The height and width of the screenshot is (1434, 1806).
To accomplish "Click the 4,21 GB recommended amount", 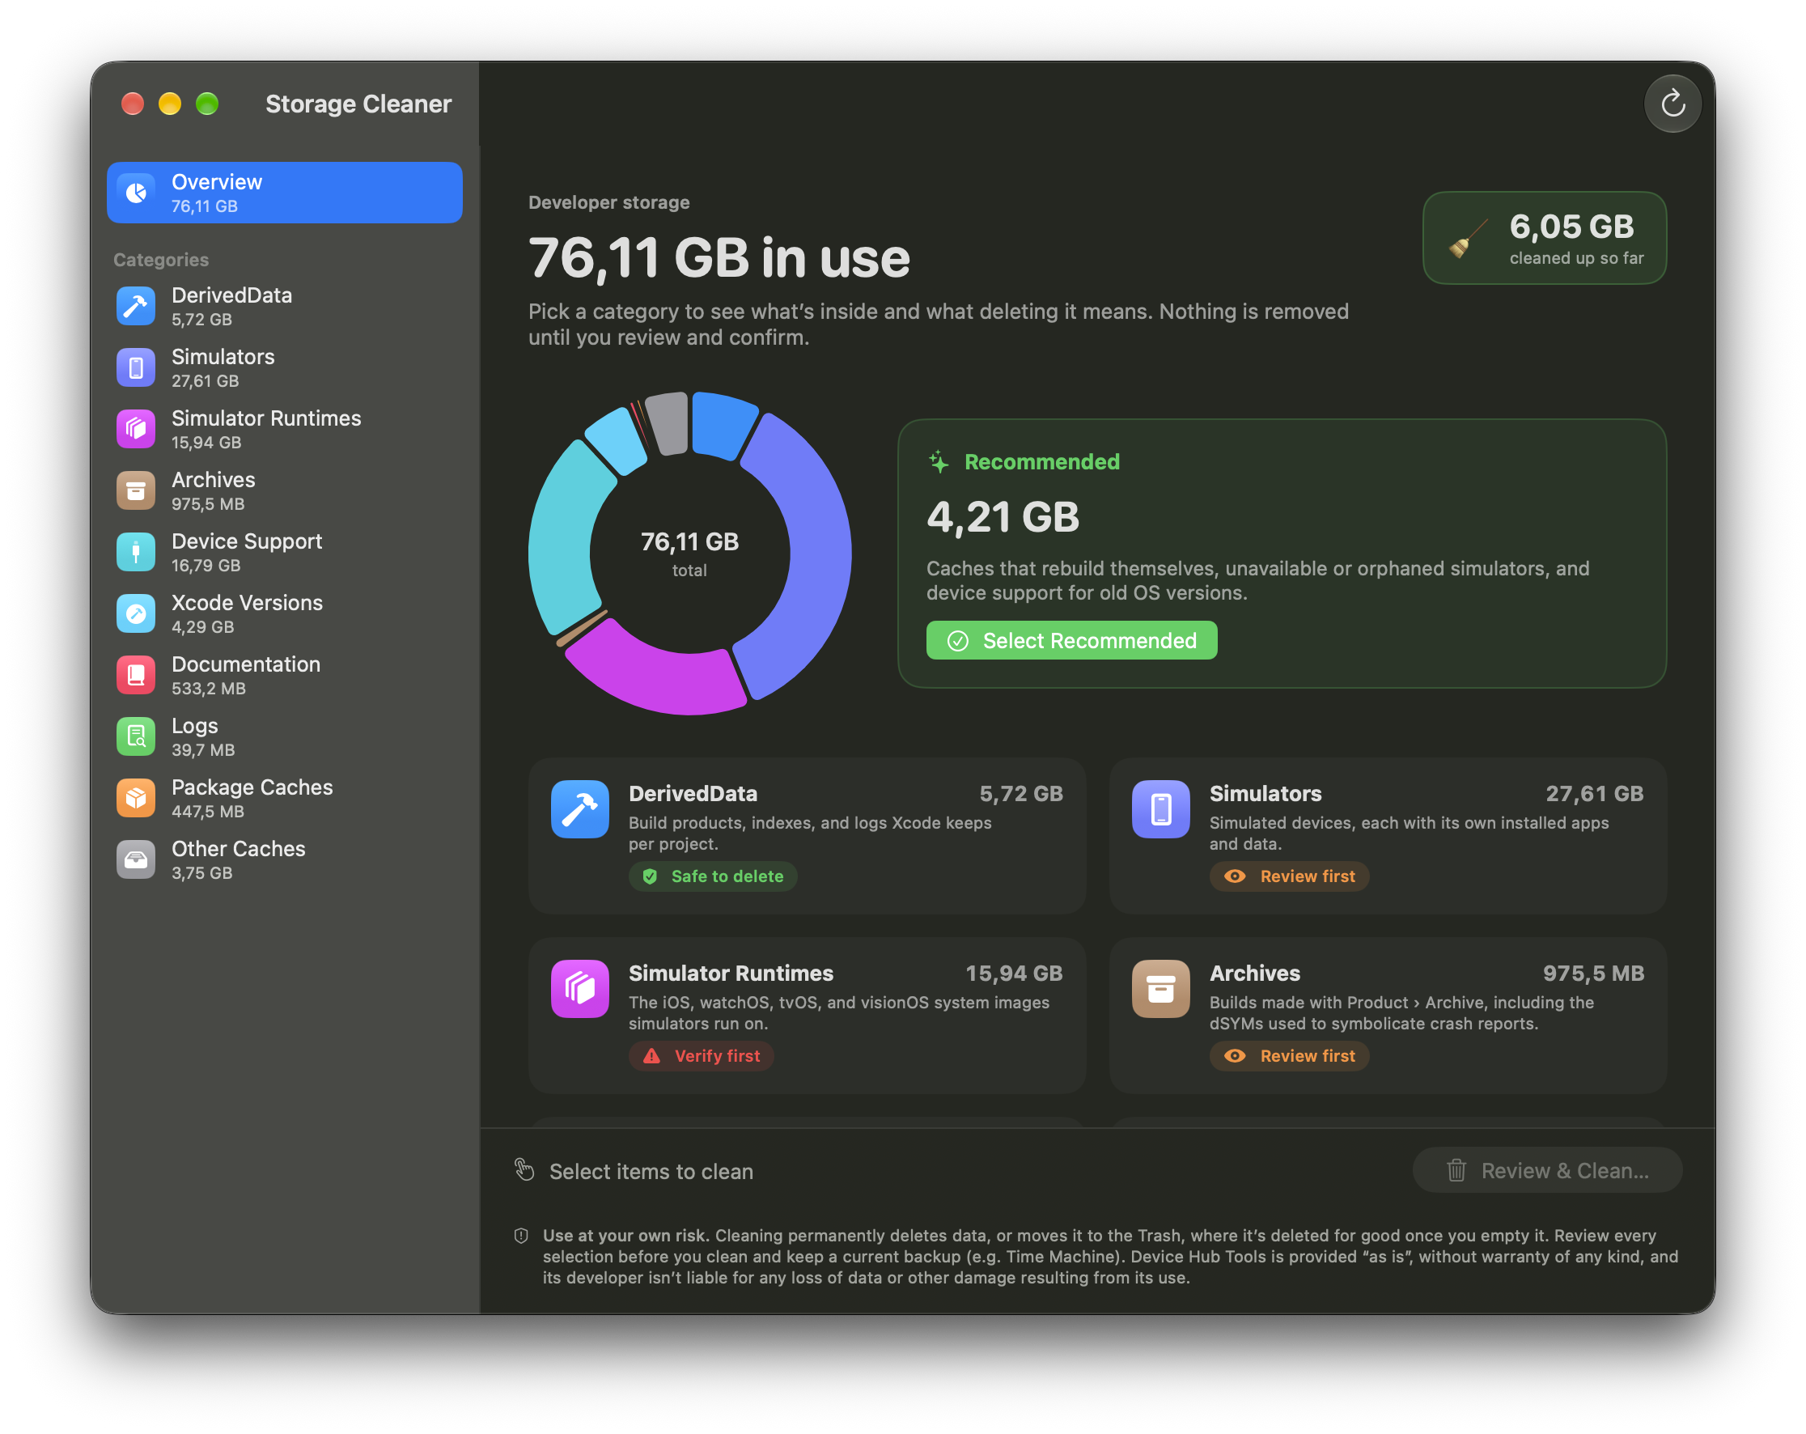I will click(1003, 517).
